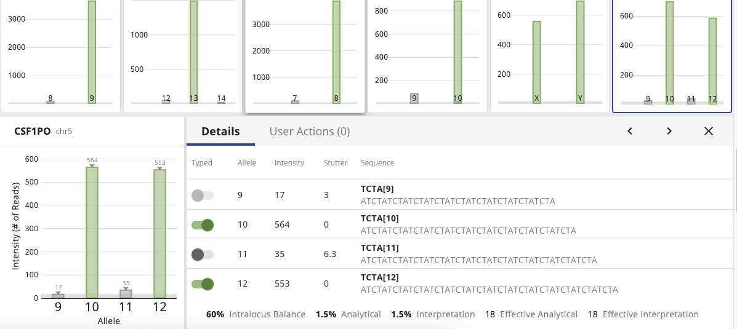
Task: Click the TCTA[10] sequence label
Action: pos(379,218)
